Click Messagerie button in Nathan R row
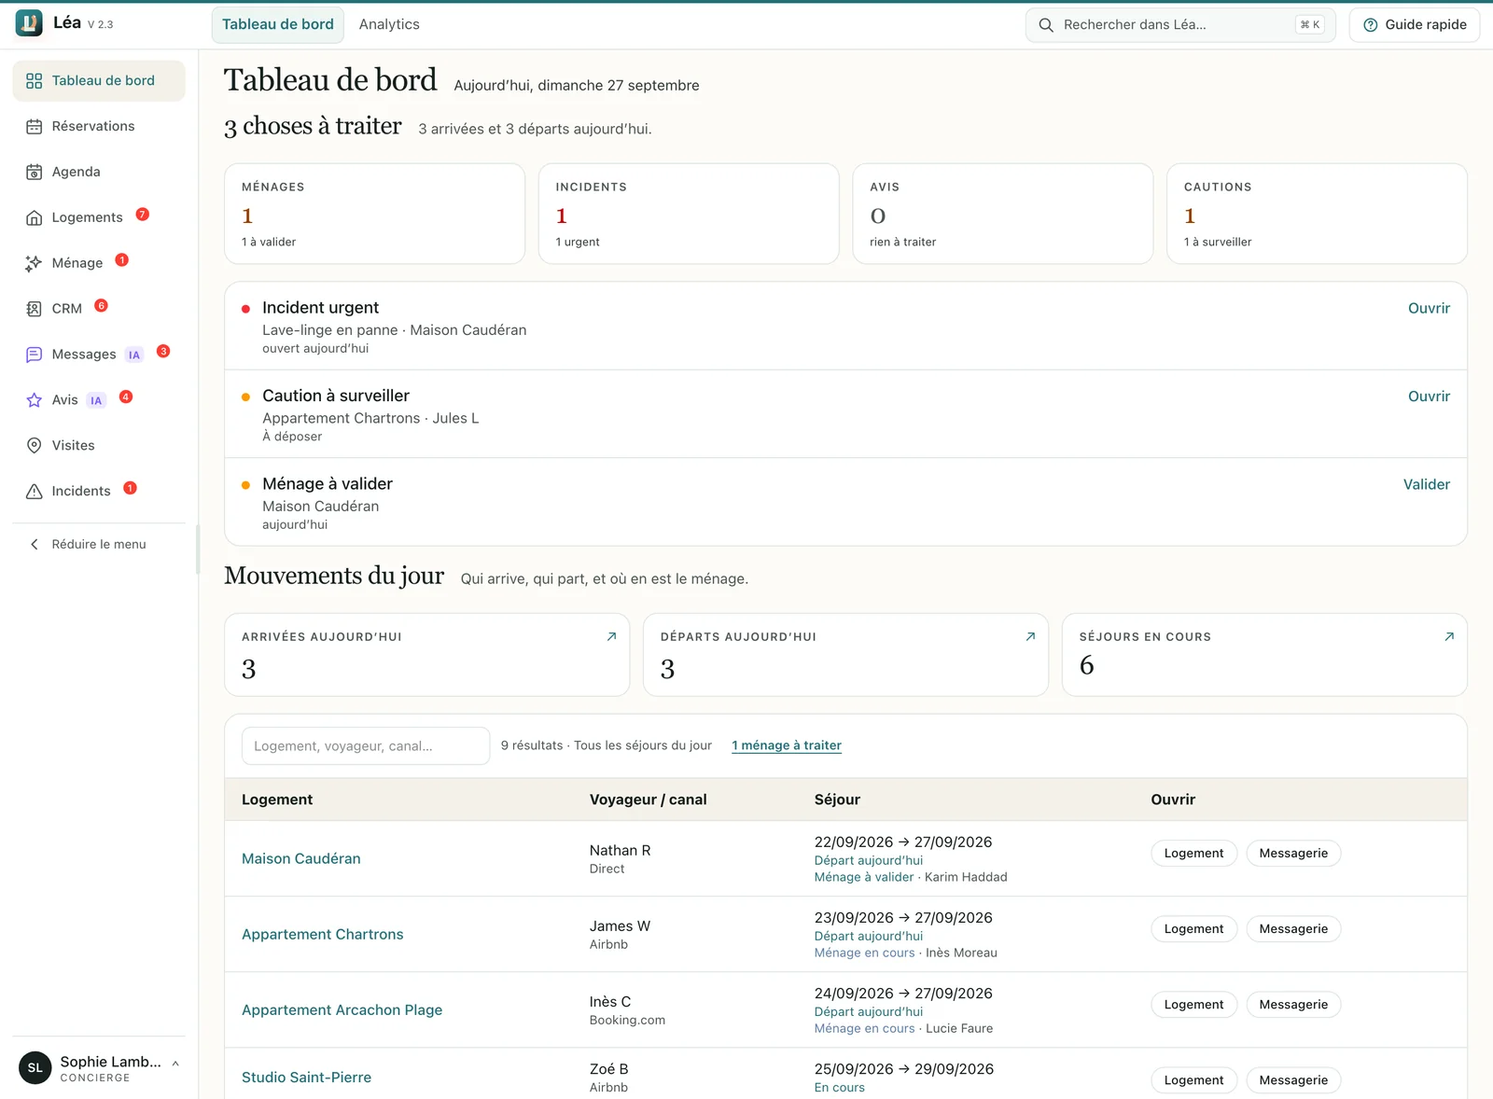Image resolution: width=1493 pixels, height=1099 pixels. coord(1293,854)
